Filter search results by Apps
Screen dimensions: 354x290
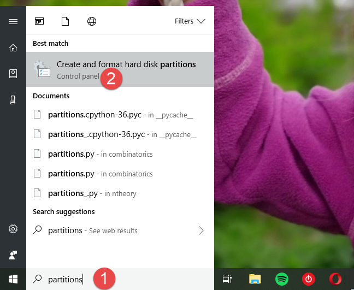point(39,21)
